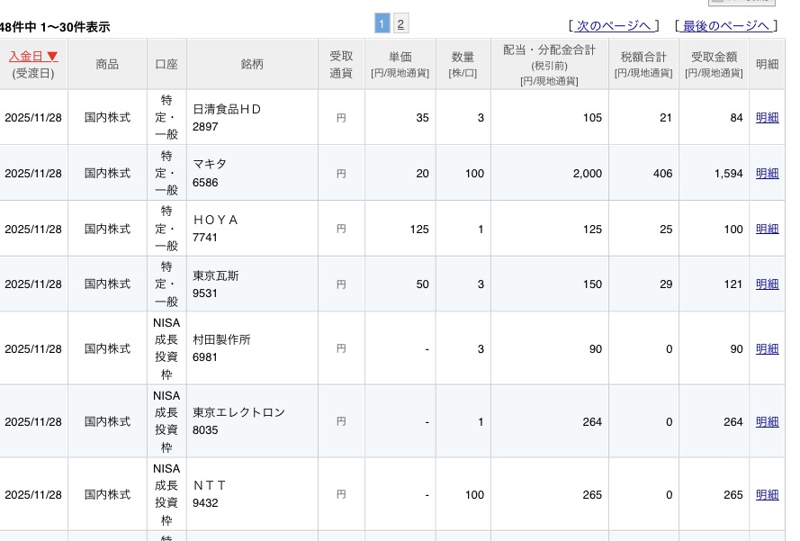The image size is (800, 541).
Task: Open 明細 for 東京エレクトロン
Action: pos(767,422)
